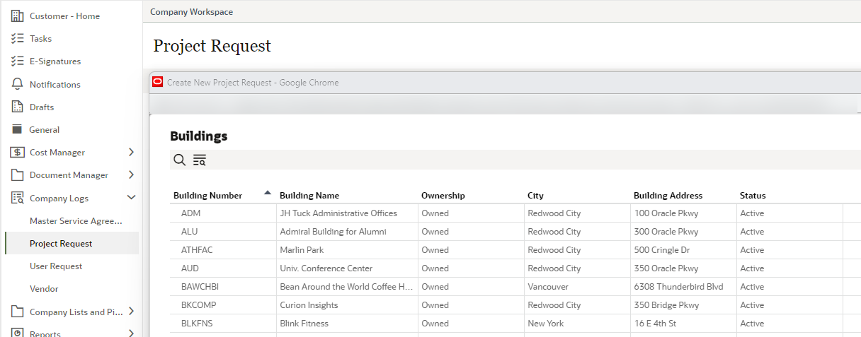Click the Tasks checklist icon
This screenshot has width=861, height=337.
pyautogui.click(x=18, y=38)
